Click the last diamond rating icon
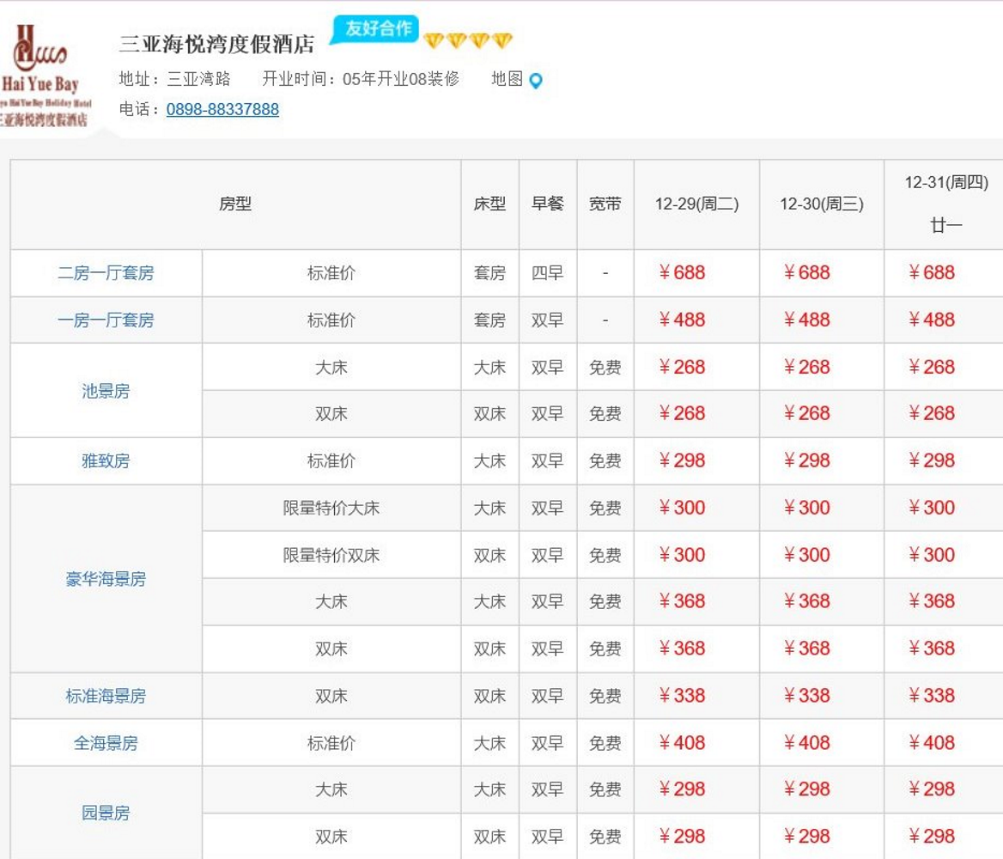Screen dimensions: 1003x859 point(502,41)
